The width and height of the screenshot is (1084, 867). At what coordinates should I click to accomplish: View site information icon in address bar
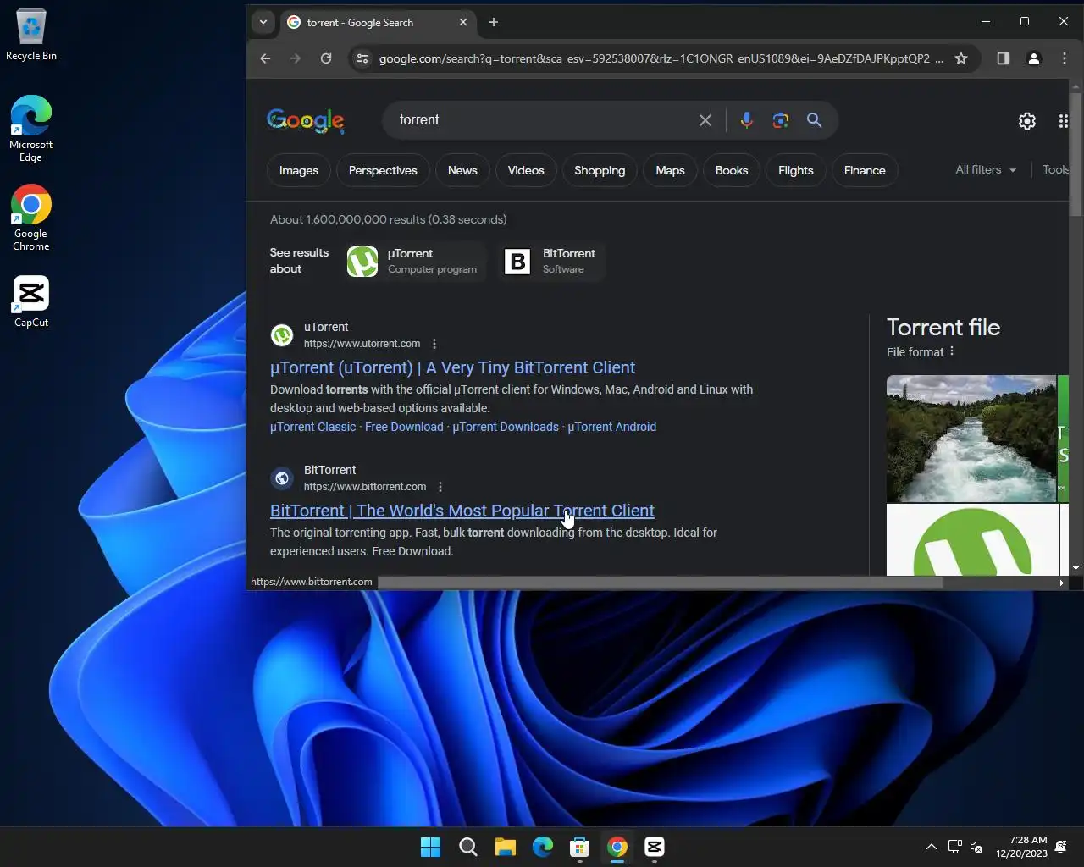point(362,58)
